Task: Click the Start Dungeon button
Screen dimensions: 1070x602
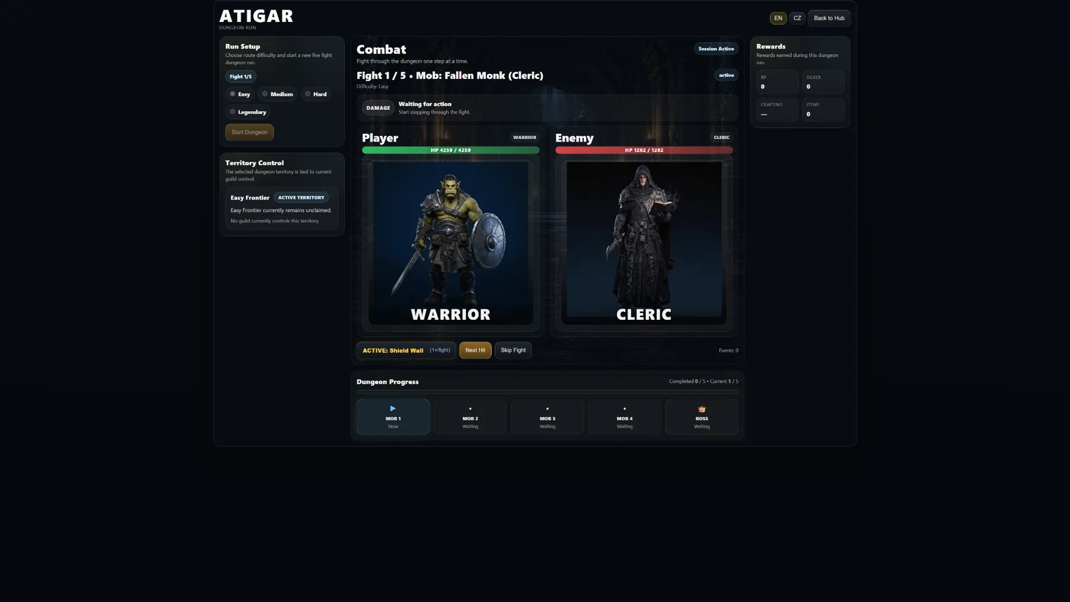Action: click(249, 132)
